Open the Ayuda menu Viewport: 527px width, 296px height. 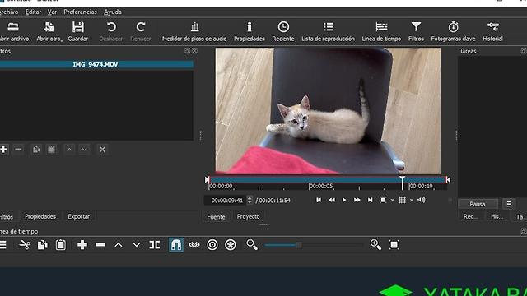(x=113, y=12)
